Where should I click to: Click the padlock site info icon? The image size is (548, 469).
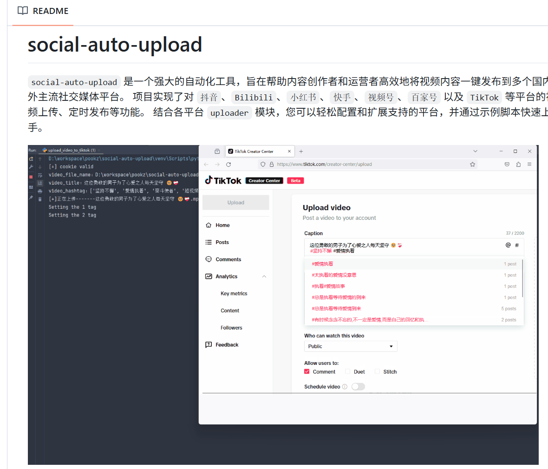pos(272,165)
